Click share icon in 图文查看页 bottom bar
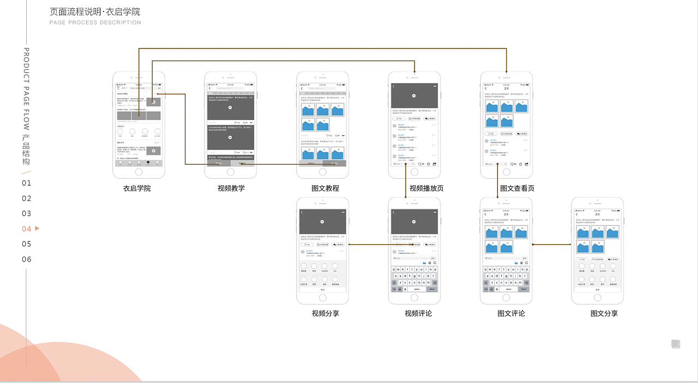This screenshot has height=383, width=698. 527,163
